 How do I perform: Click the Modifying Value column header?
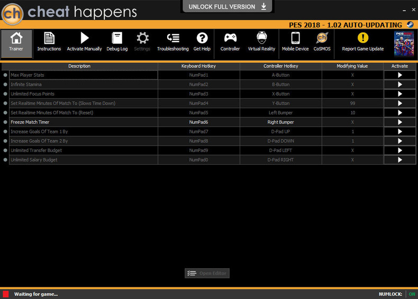click(352, 66)
